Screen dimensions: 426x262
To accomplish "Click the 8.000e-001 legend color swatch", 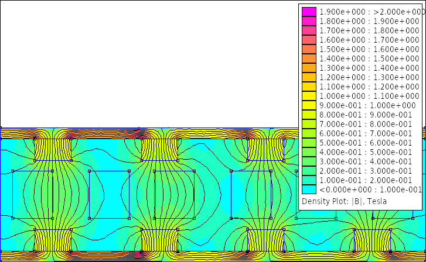I will click(309, 115).
